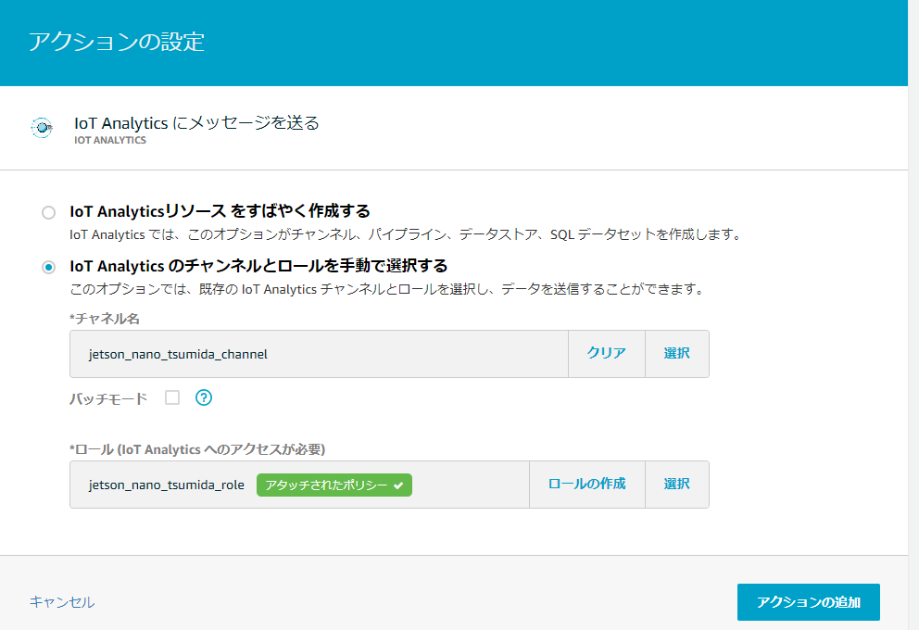Click the green アタッチされたポリシー badge
Viewport: 919px width, 630px height.
334,485
